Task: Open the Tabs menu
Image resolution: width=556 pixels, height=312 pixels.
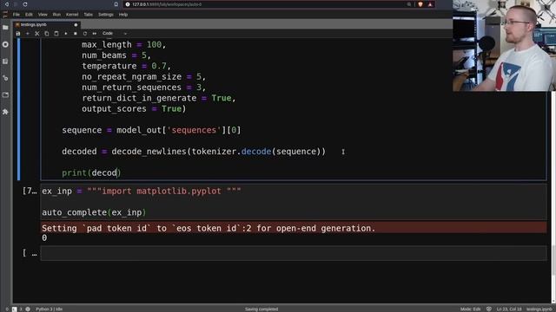Action: tap(88, 15)
